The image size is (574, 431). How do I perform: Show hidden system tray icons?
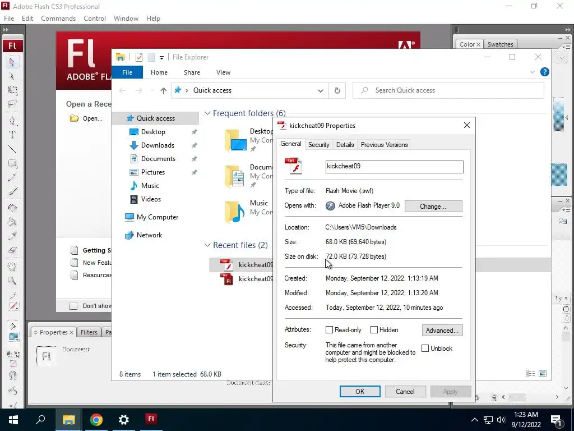point(474,420)
